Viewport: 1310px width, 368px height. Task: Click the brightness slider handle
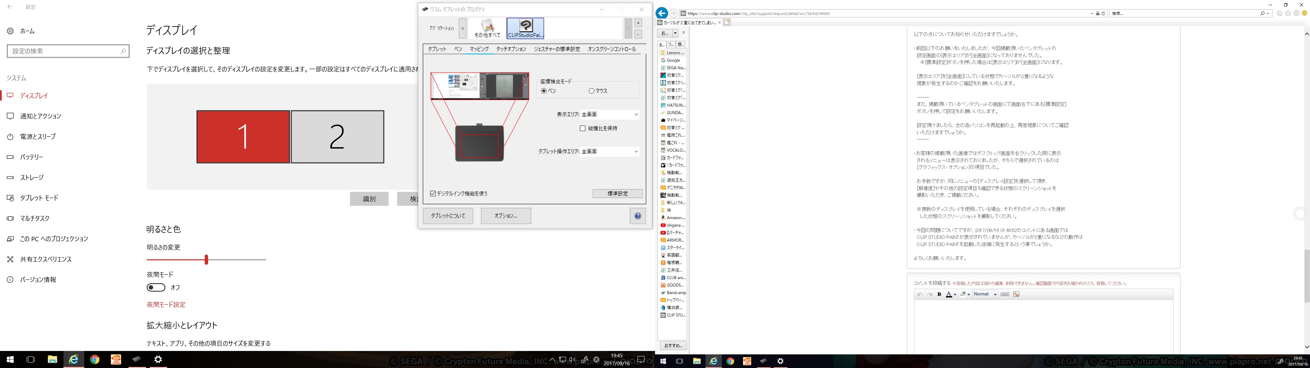tap(206, 260)
